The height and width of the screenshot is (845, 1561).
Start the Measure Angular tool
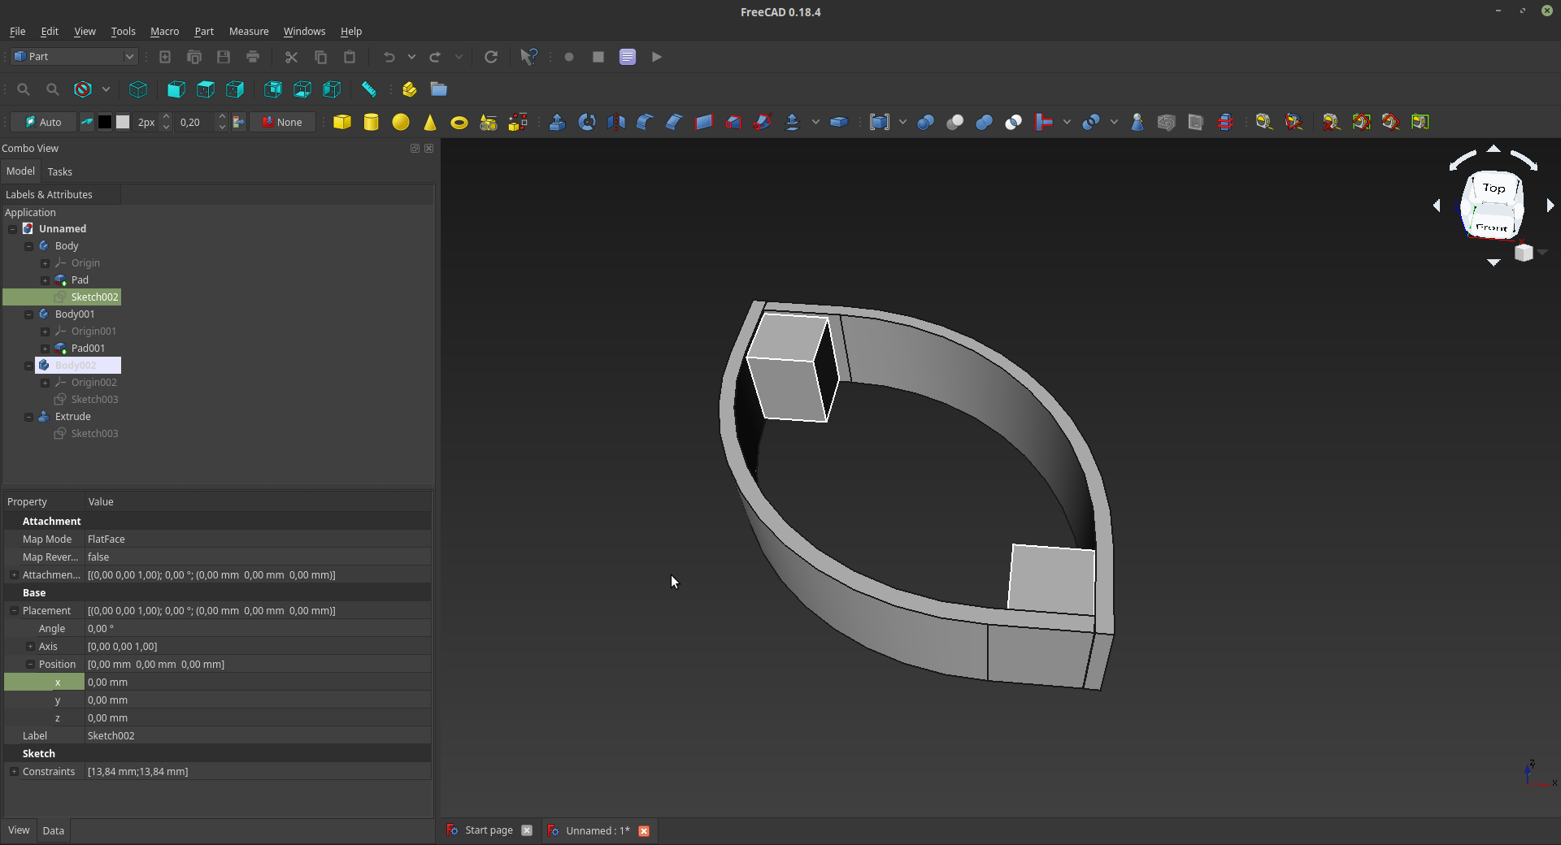pyautogui.click(x=1294, y=122)
